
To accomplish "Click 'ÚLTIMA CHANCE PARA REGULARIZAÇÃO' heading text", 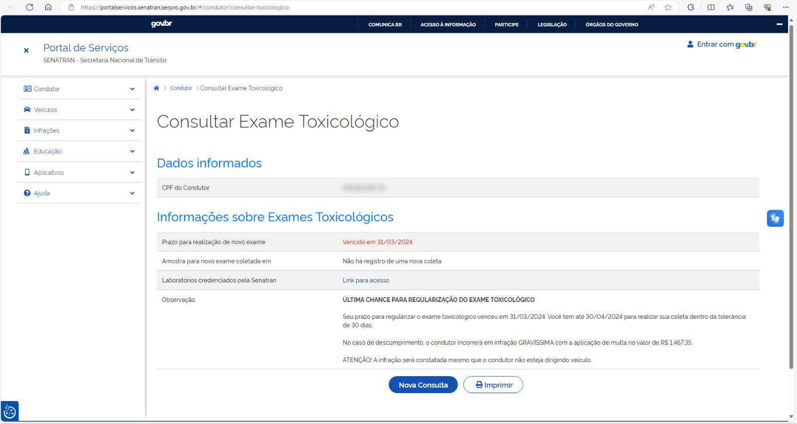I will pyautogui.click(x=438, y=300).
